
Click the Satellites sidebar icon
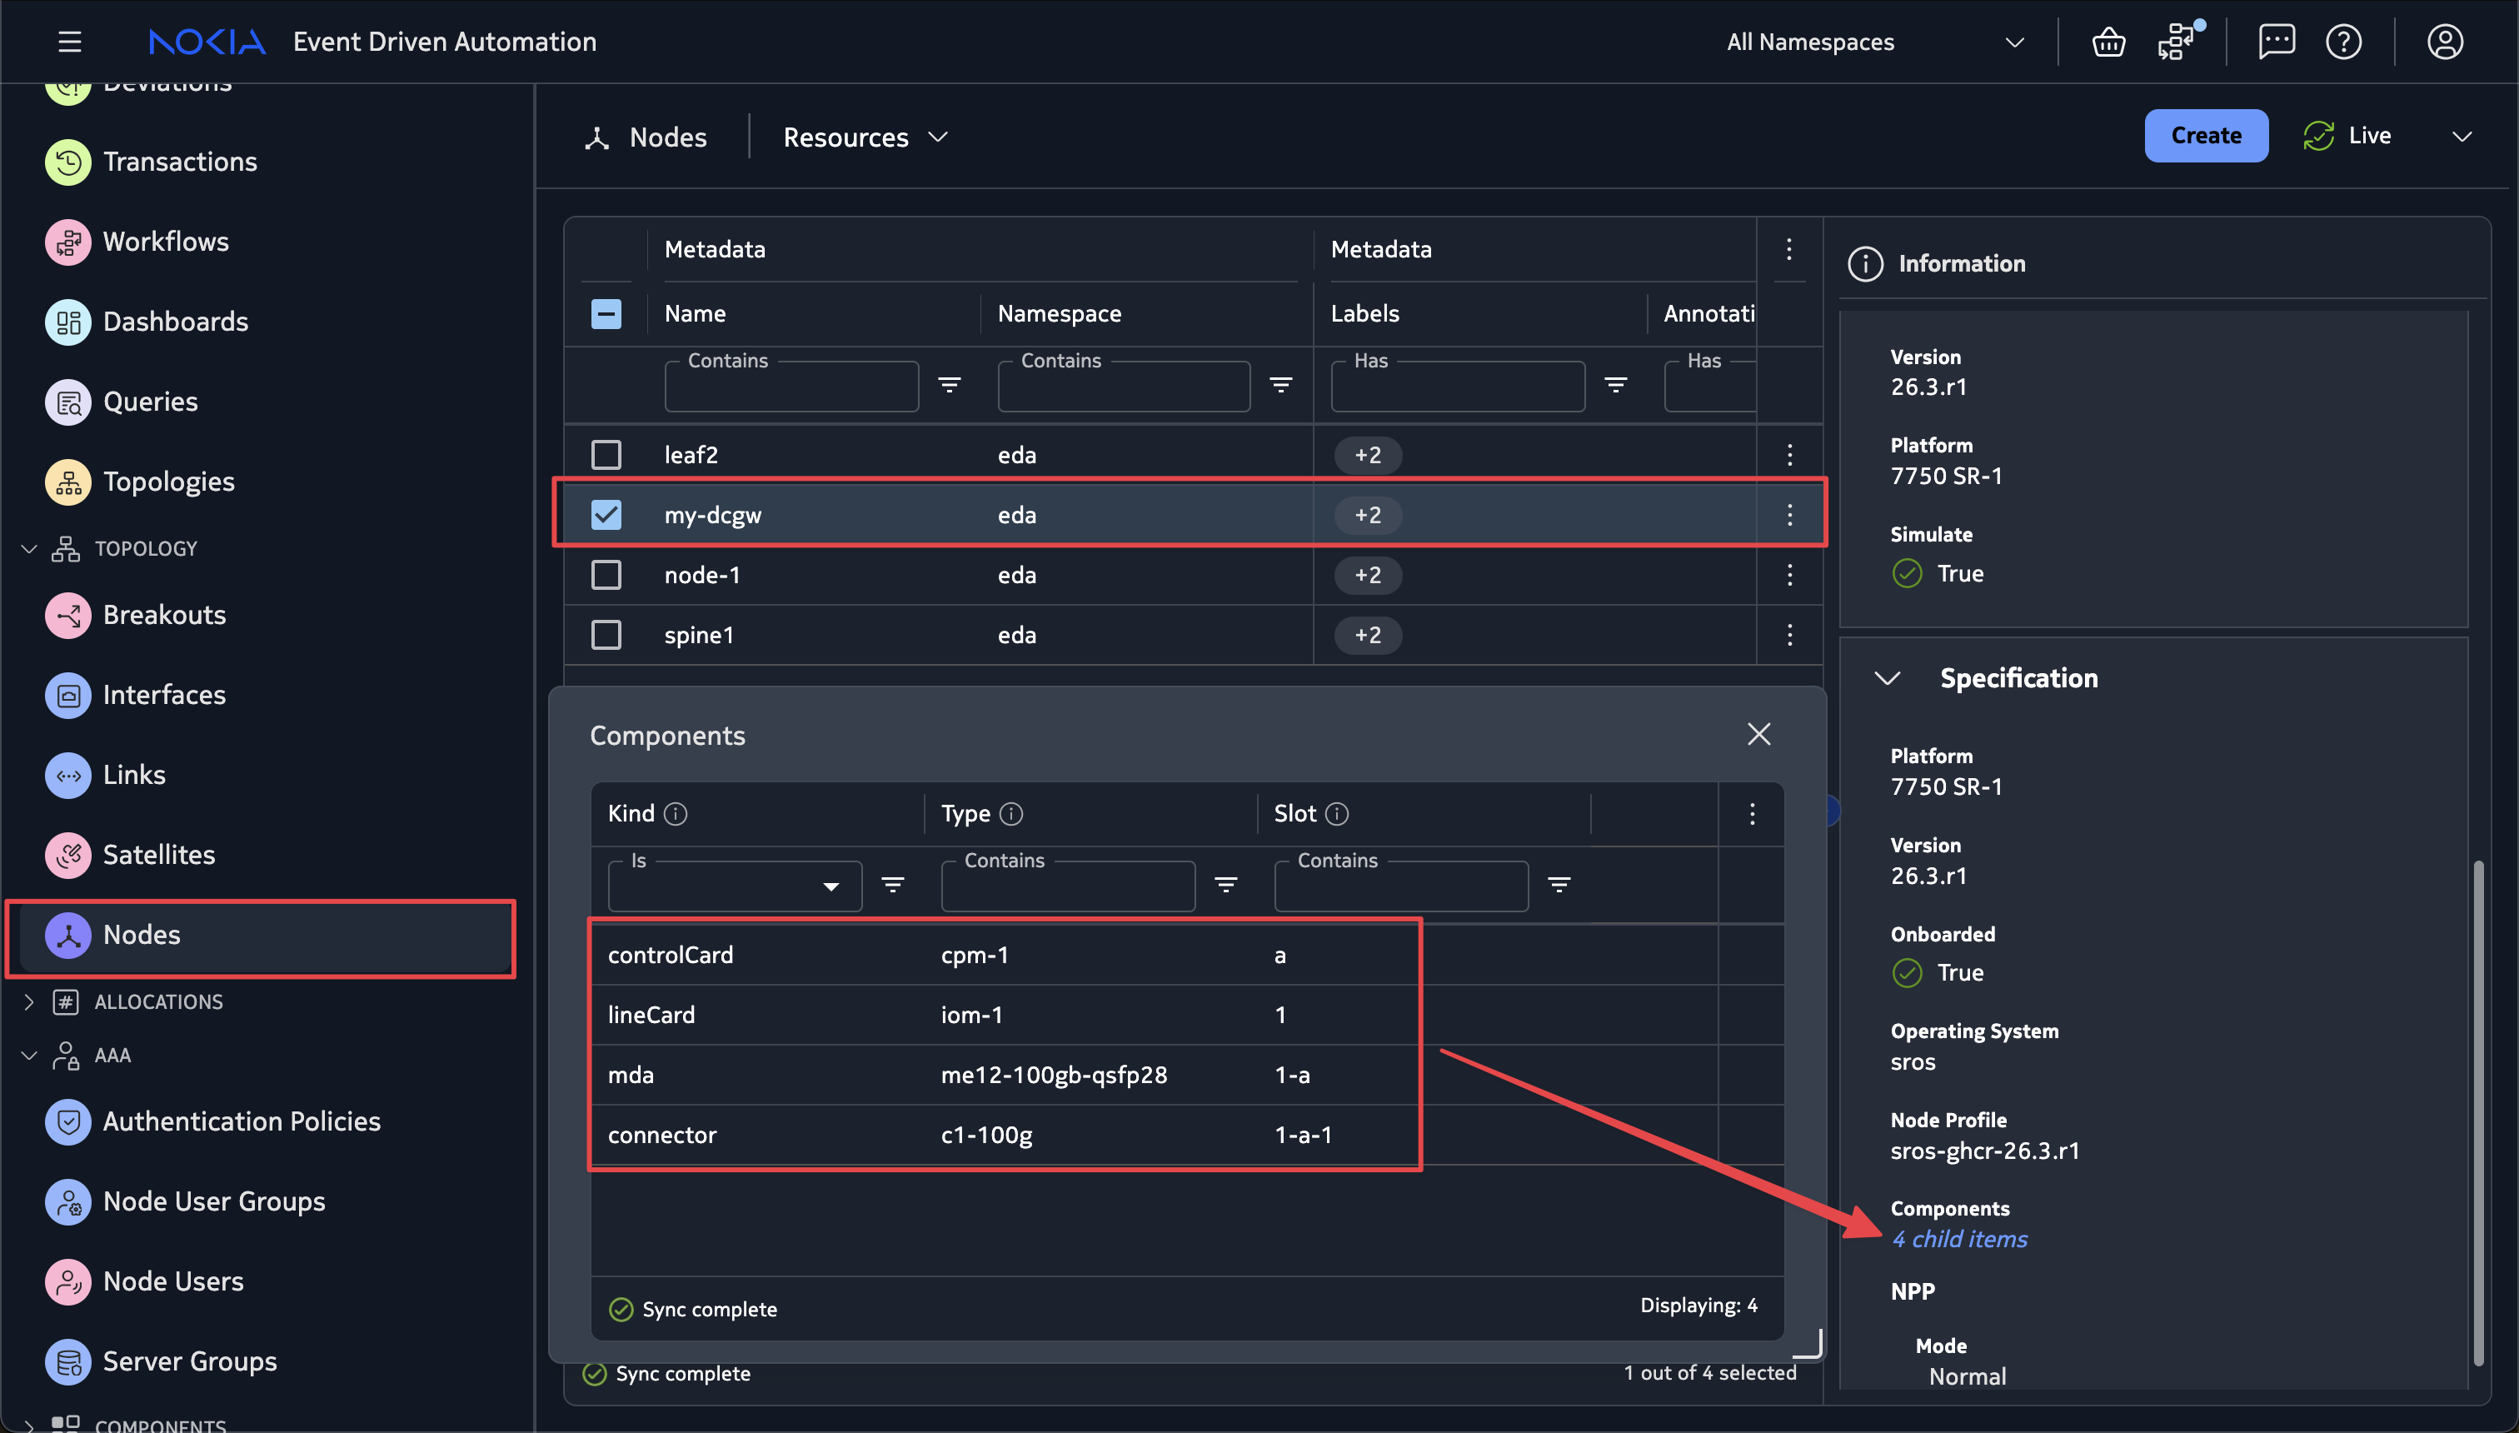(68, 854)
